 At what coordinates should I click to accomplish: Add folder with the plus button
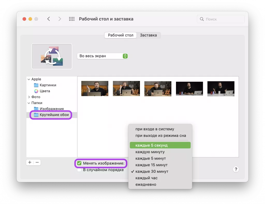30,162
